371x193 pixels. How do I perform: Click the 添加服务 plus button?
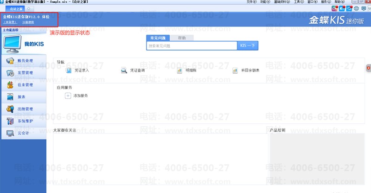(68, 96)
